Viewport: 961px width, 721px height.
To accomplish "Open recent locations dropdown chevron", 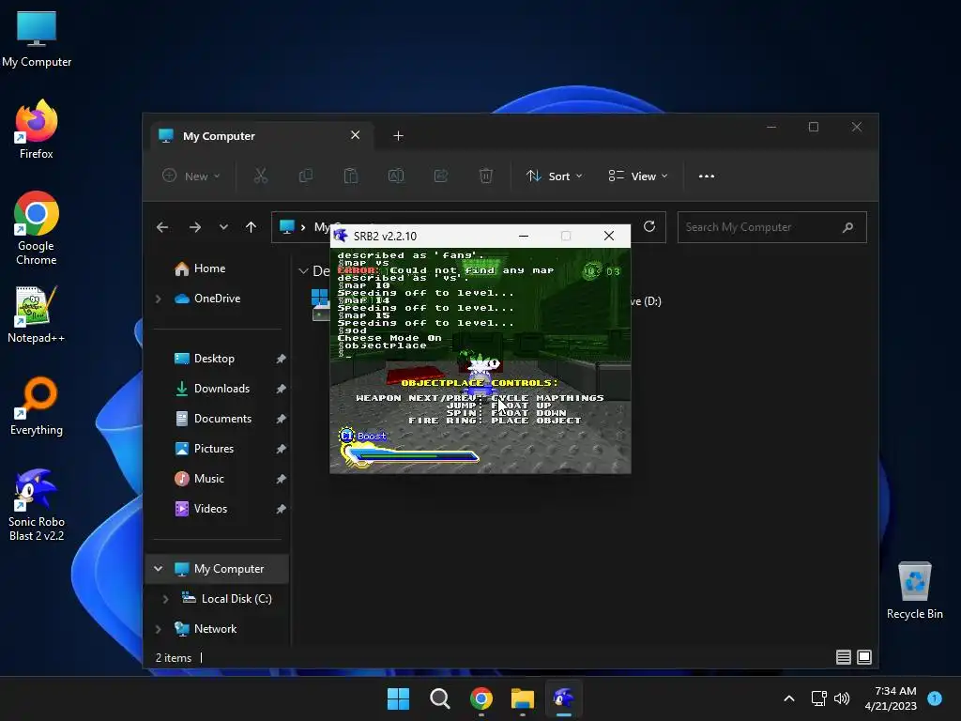I will click(223, 227).
